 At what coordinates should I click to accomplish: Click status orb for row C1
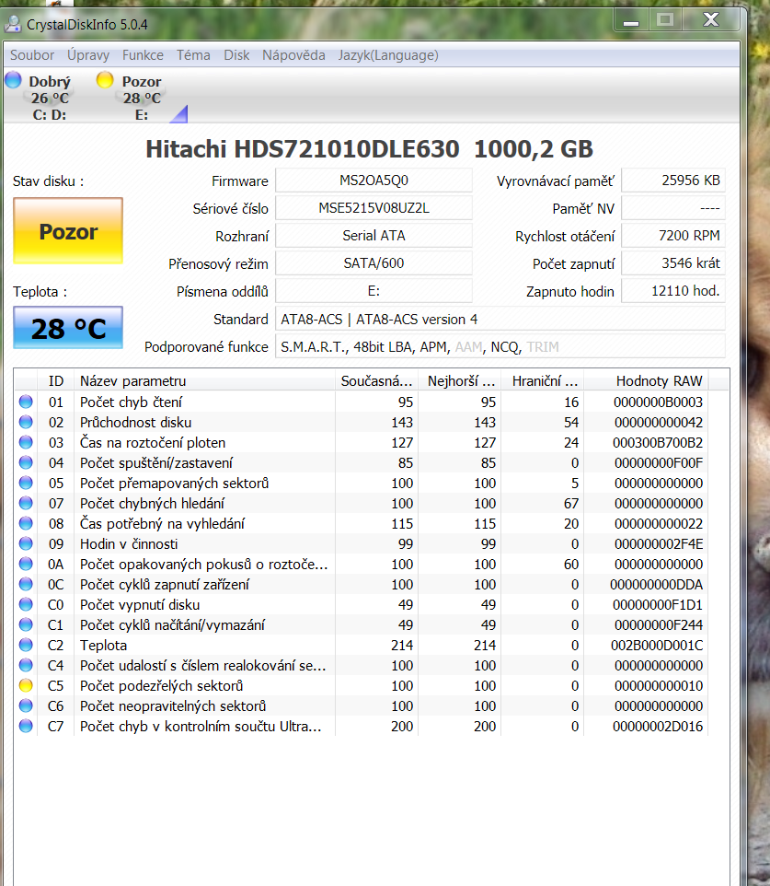pos(26,625)
